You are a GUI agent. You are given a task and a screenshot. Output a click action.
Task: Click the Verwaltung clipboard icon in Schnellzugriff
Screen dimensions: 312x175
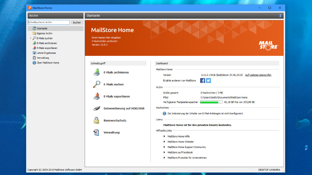click(96, 132)
